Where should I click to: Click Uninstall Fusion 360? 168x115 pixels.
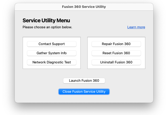[x=116, y=62]
